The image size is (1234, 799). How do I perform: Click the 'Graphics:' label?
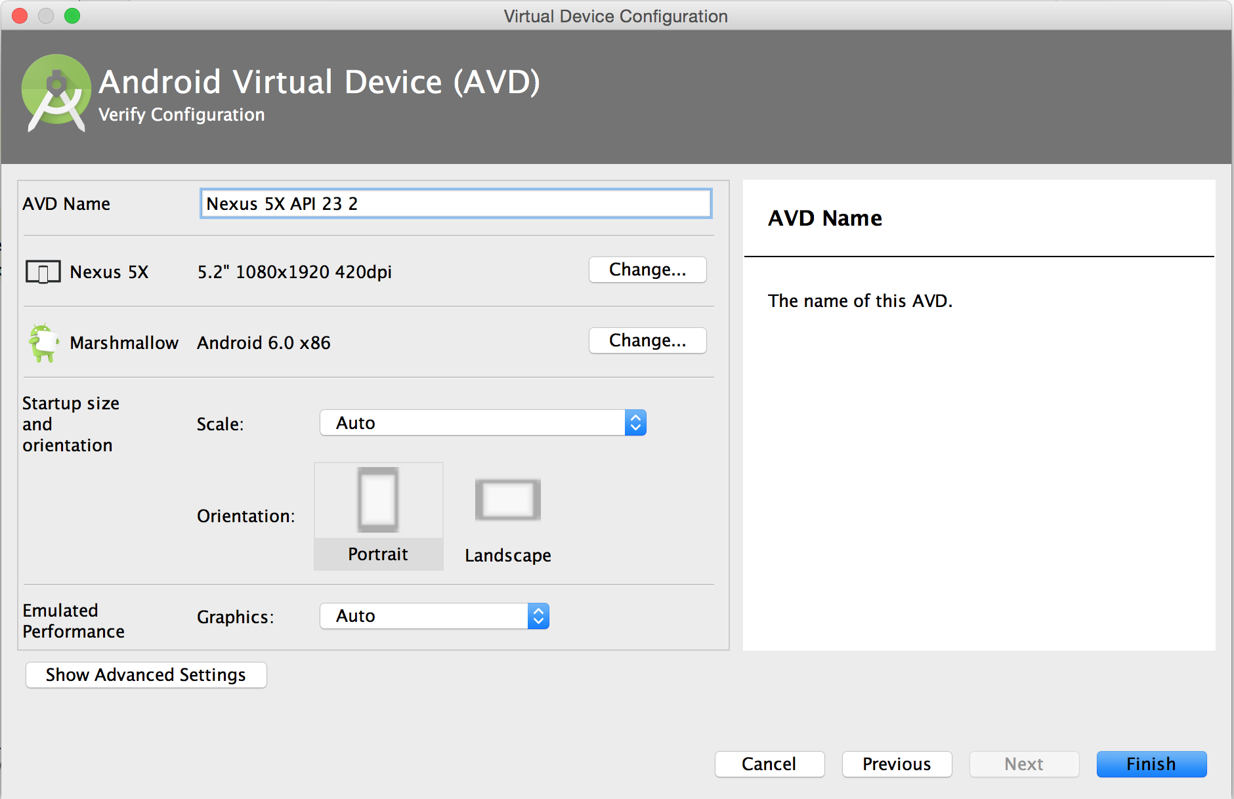[236, 617]
